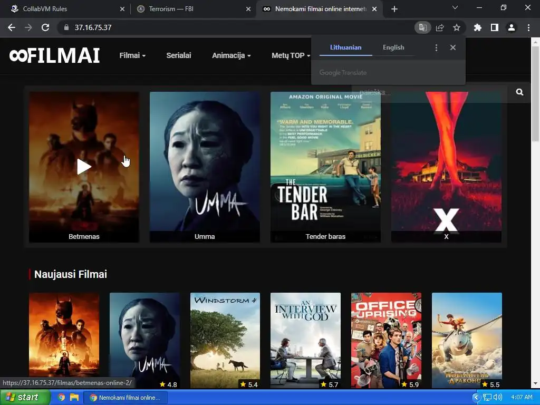Click the Naujausi Filmai heading
Screen dimensions: 540x405
pyautogui.click(x=71, y=274)
